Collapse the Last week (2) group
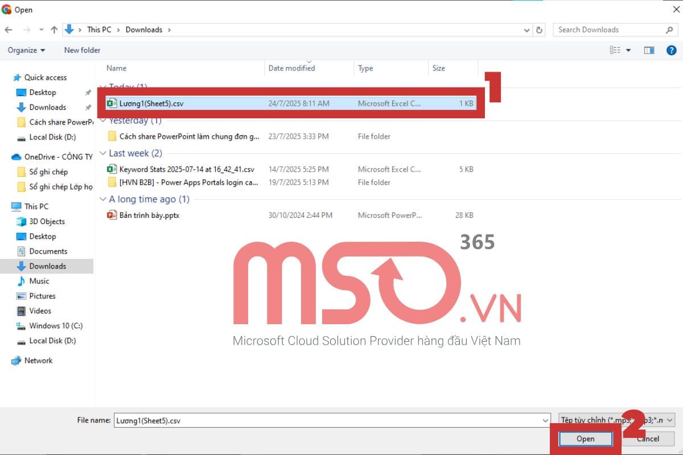 (x=103, y=154)
